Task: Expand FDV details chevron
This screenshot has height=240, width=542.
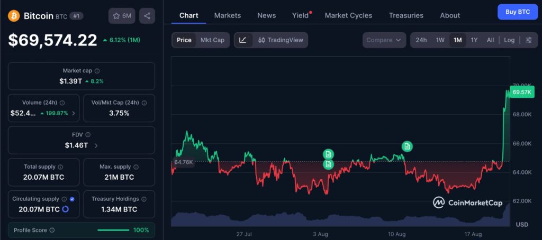Action: point(96,145)
